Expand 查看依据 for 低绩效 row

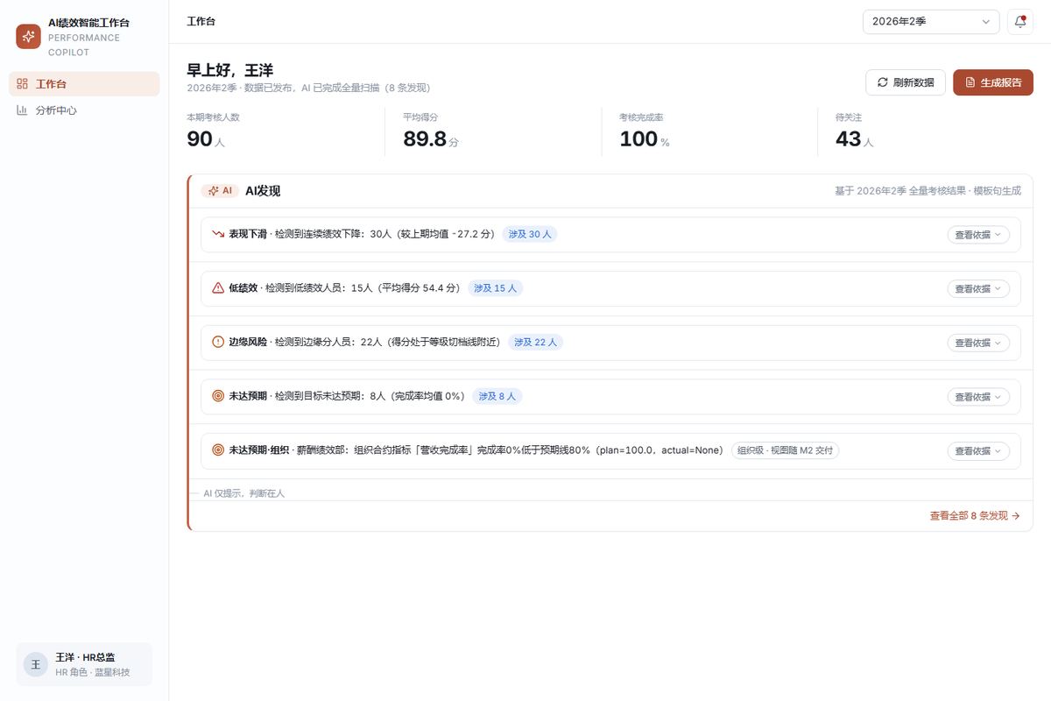click(x=978, y=289)
